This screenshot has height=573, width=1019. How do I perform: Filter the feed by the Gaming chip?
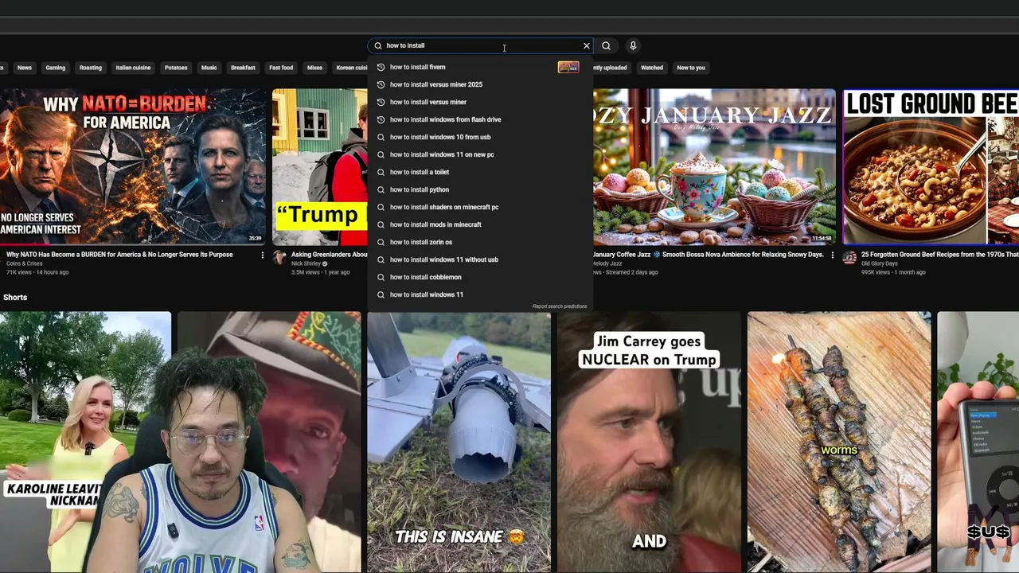point(56,68)
